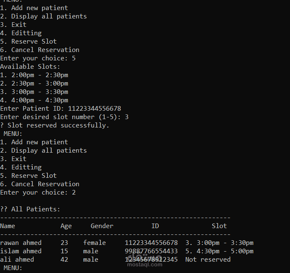
Task: Select the slot line '4:00pm - 4:30pm'
Action: pos(34,100)
